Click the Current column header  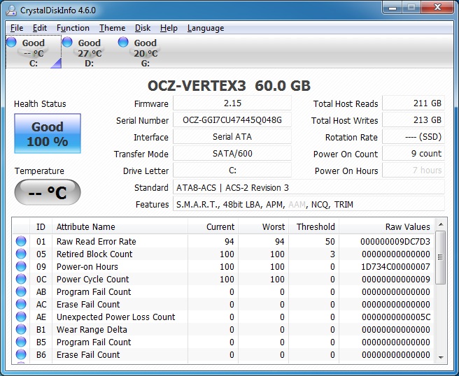click(213, 226)
